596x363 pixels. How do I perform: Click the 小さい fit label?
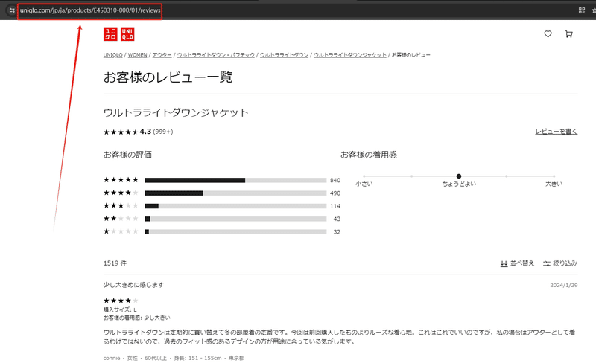(x=364, y=184)
